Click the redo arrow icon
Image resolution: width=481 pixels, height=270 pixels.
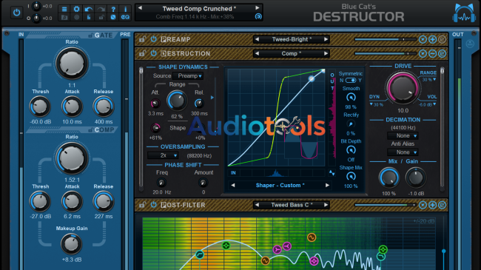[101, 9]
